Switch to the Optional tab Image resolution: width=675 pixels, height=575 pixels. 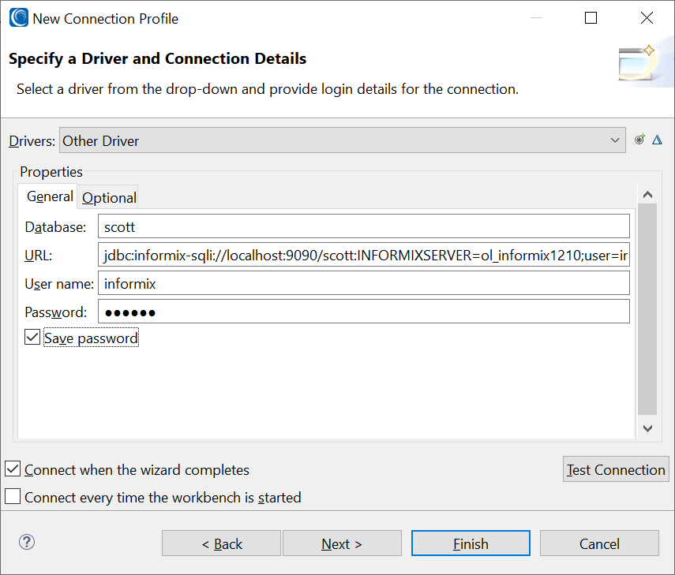click(x=109, y=198)
